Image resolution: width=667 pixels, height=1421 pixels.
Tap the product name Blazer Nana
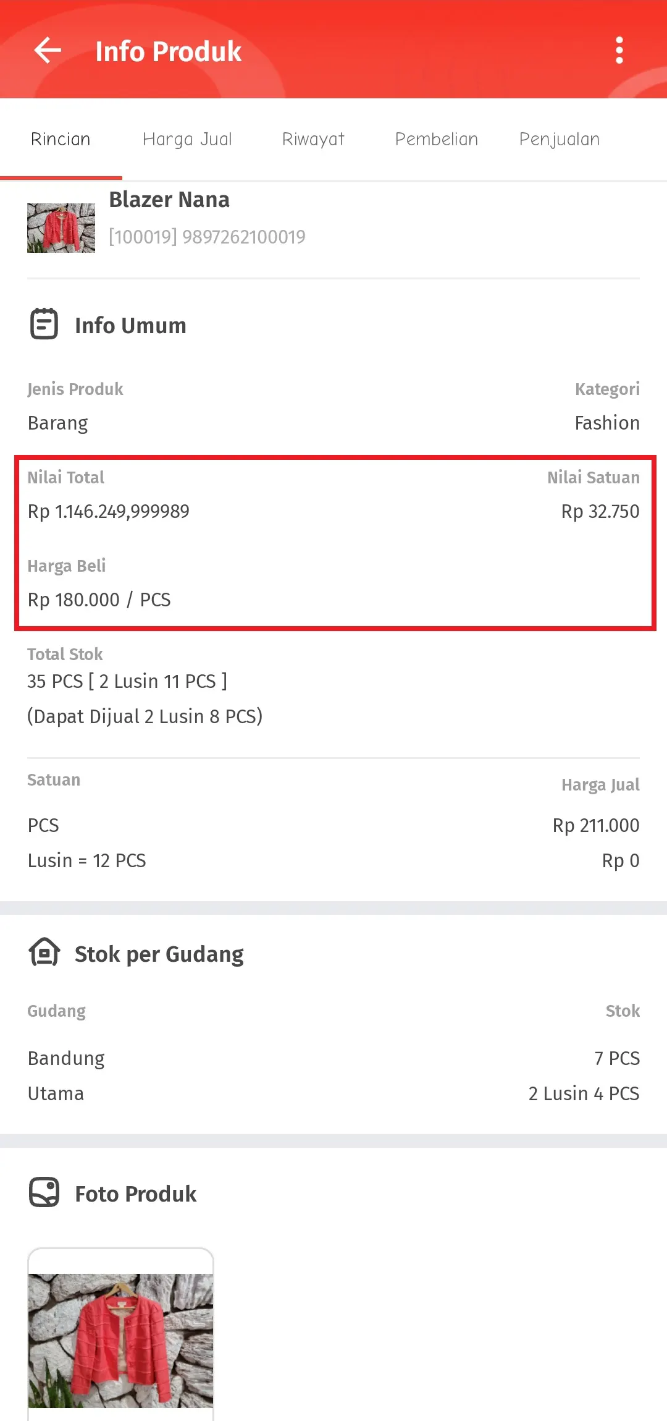click(169, 199)
